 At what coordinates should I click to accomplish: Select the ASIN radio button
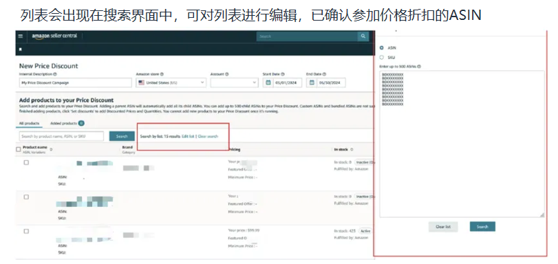[x=382, y=47]
